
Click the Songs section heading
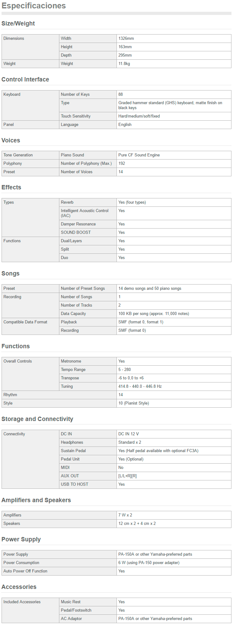(11, 273)
